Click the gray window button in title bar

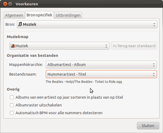click(10, 4)
